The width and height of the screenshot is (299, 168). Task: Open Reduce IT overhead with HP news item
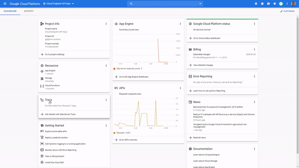coord(224,116)
